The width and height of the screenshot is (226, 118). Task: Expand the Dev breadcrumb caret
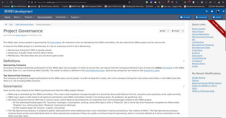(13, 24)
